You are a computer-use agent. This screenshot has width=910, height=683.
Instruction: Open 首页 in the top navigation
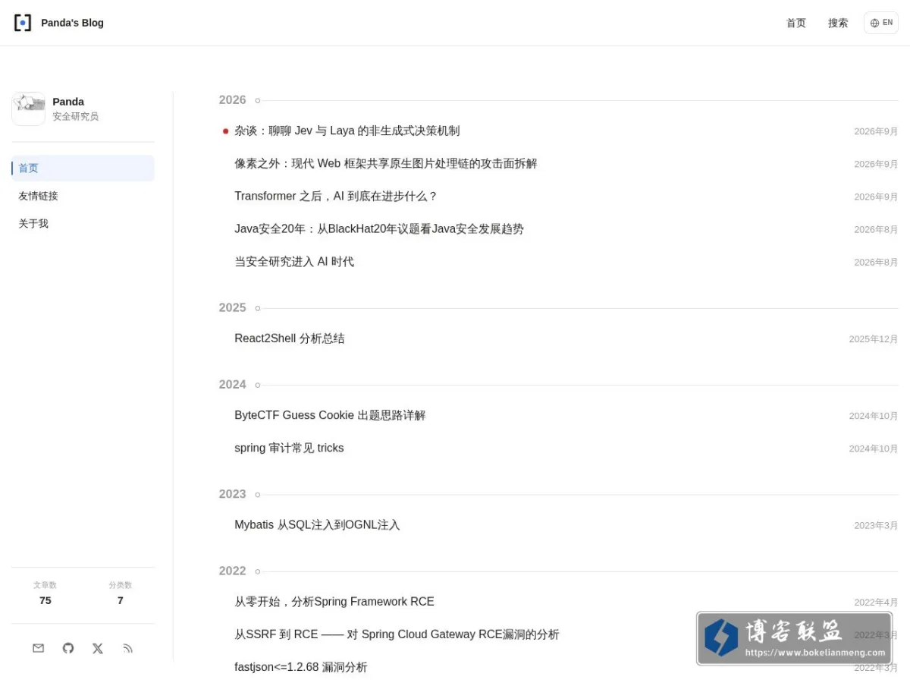click(796, 23)
